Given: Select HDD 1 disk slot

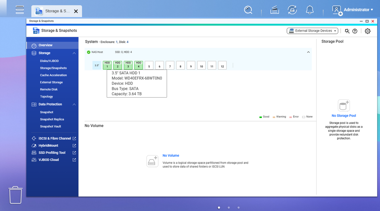Looking at the screenshot, I should tap(107, 65).
